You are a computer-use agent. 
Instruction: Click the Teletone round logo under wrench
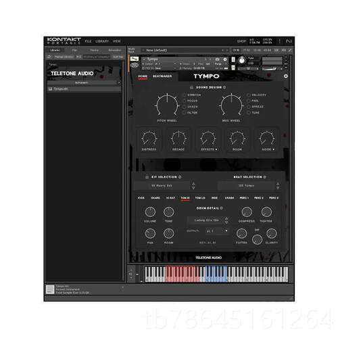point(135,66)
